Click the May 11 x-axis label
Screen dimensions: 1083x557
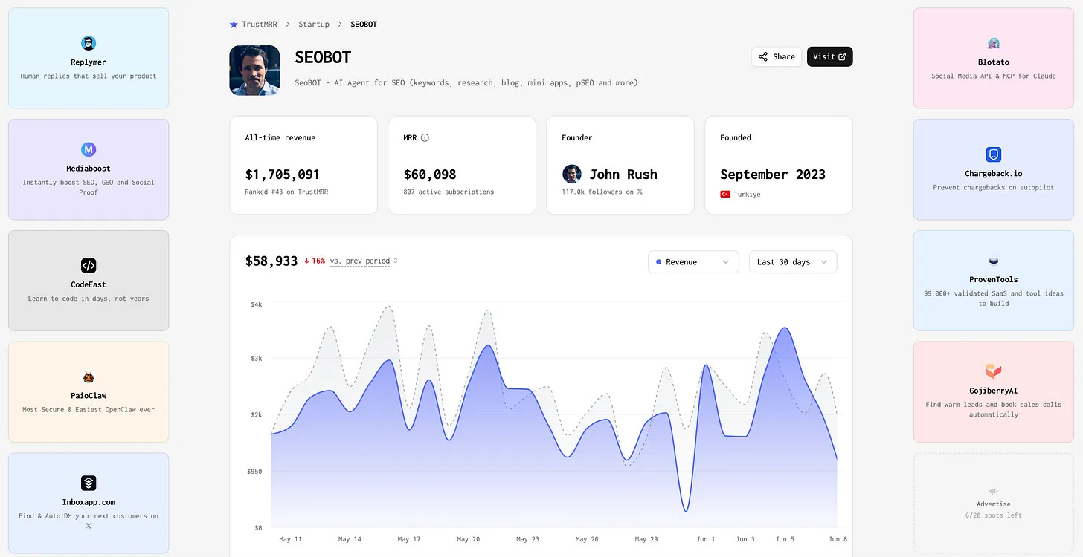tap(290, 539)
